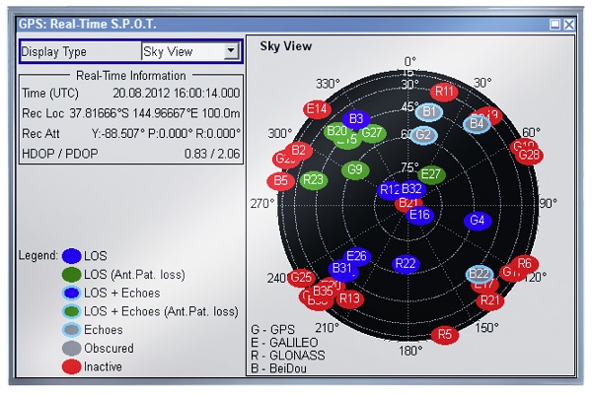Image resolution: width=592 pixels, height=394 pixels.
Task: Select the R12 satellite marker
Action: tap(389, 190)
